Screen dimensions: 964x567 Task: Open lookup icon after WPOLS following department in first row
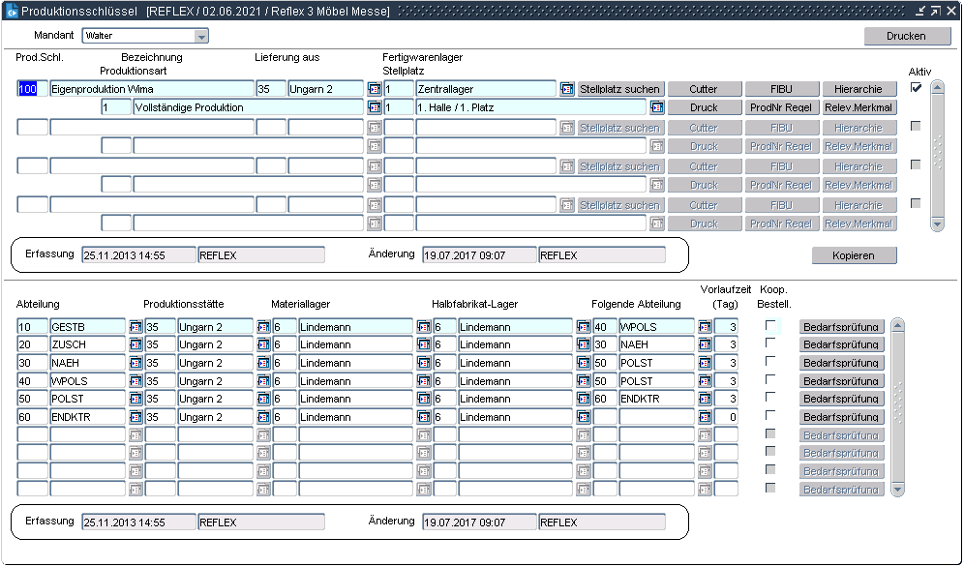[x=705, y=327]
